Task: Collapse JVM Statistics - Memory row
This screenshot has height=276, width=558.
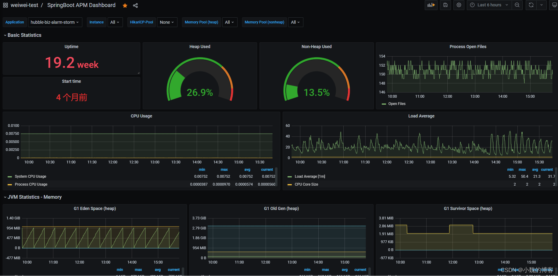Action: click(33, 197)
